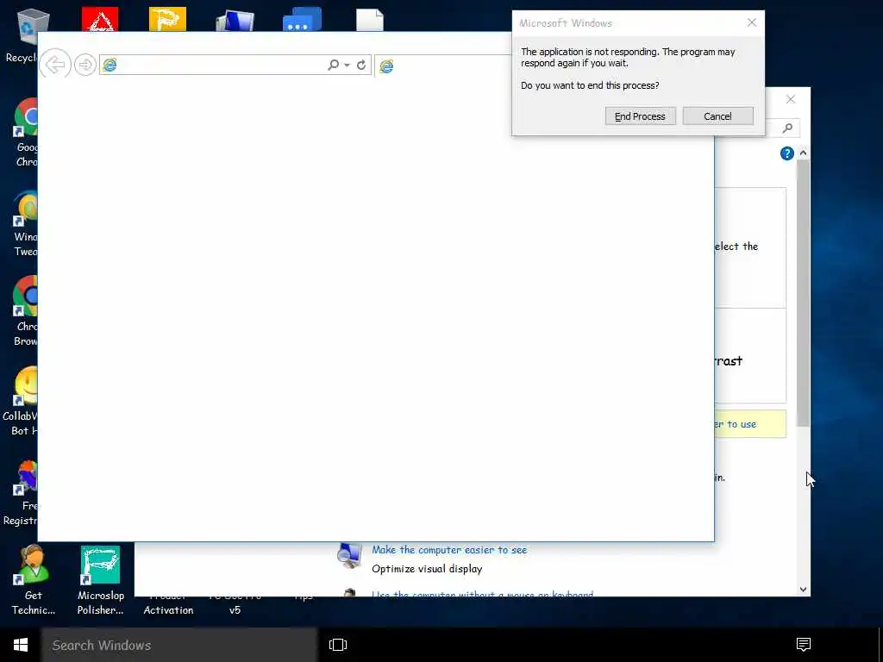Select the Google Chrome desktop shortcut
Screen dimensions: 883x662
click(x=25, y=132)
